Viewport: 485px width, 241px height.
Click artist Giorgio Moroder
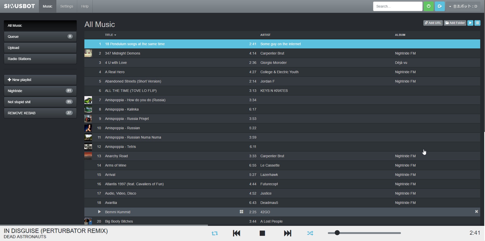tap(274, 63)
